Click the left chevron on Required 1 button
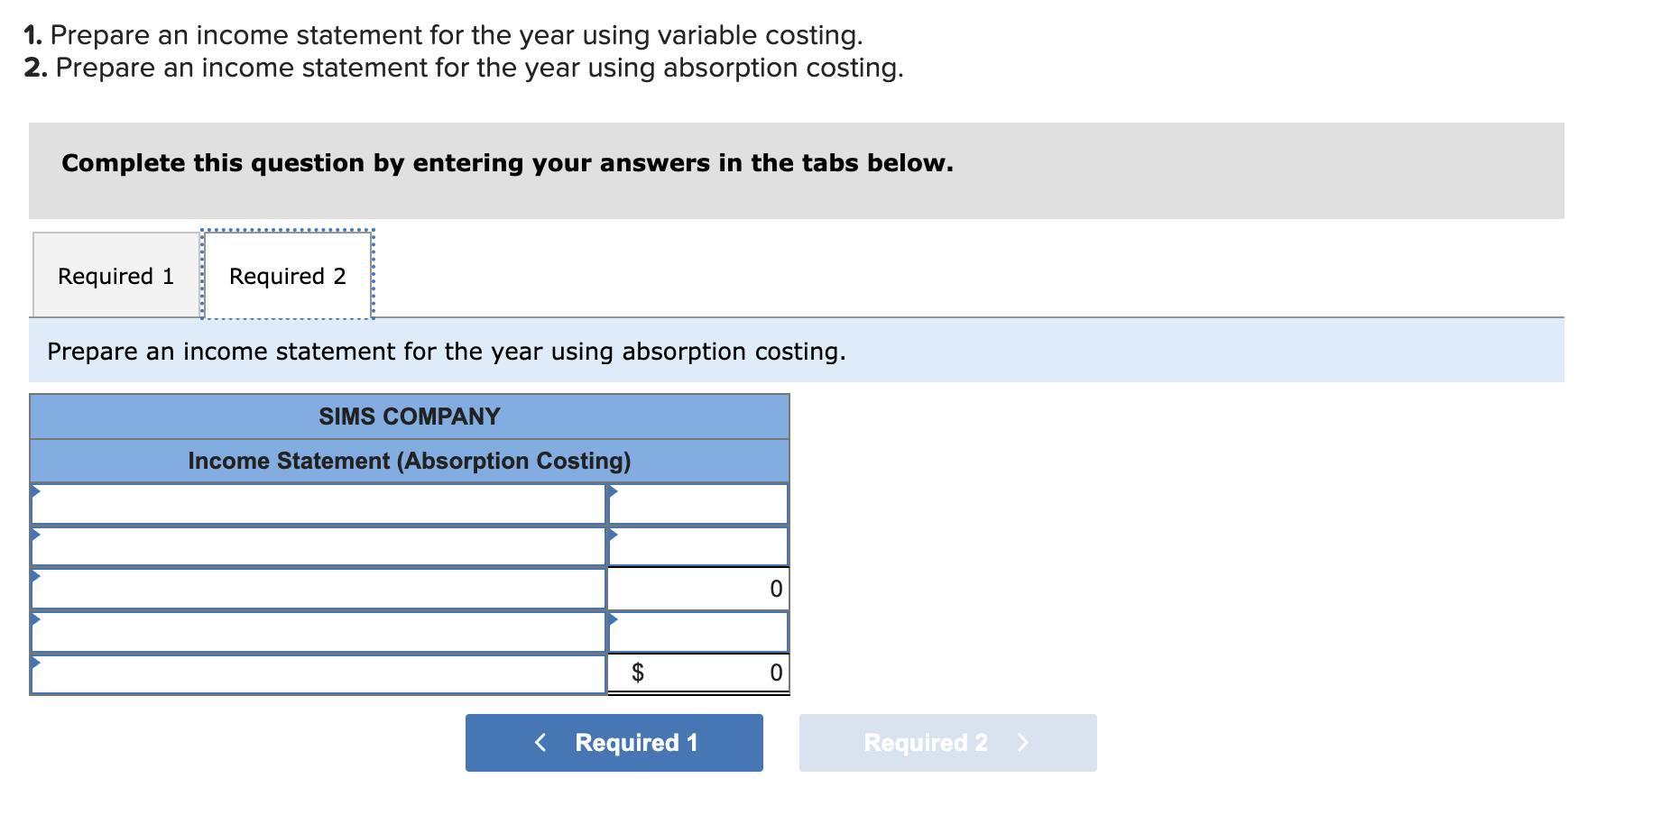The height and width of the screenshot is (824, 1680). pos(540,742)
